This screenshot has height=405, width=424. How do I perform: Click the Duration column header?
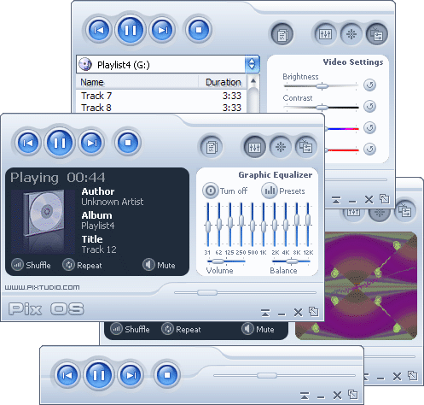223,82
